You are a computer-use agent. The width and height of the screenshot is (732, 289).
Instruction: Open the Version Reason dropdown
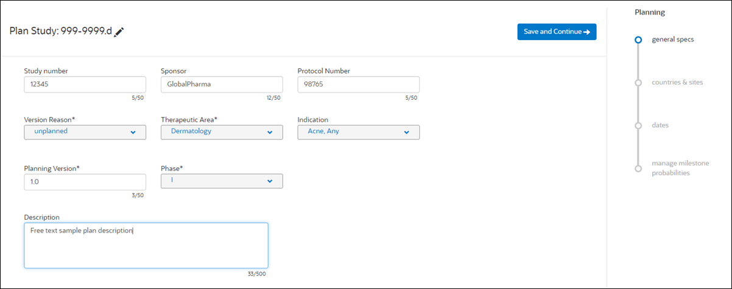click(85, 132)
